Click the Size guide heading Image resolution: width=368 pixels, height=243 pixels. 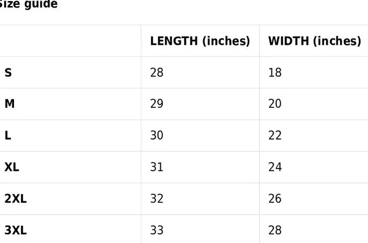point(28,4)
